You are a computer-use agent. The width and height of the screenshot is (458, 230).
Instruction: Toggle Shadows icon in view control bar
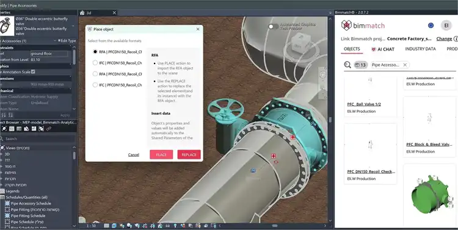point(129,226)
